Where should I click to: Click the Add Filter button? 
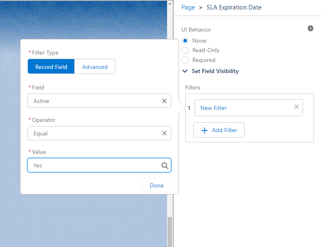click(x=219, y=130)
